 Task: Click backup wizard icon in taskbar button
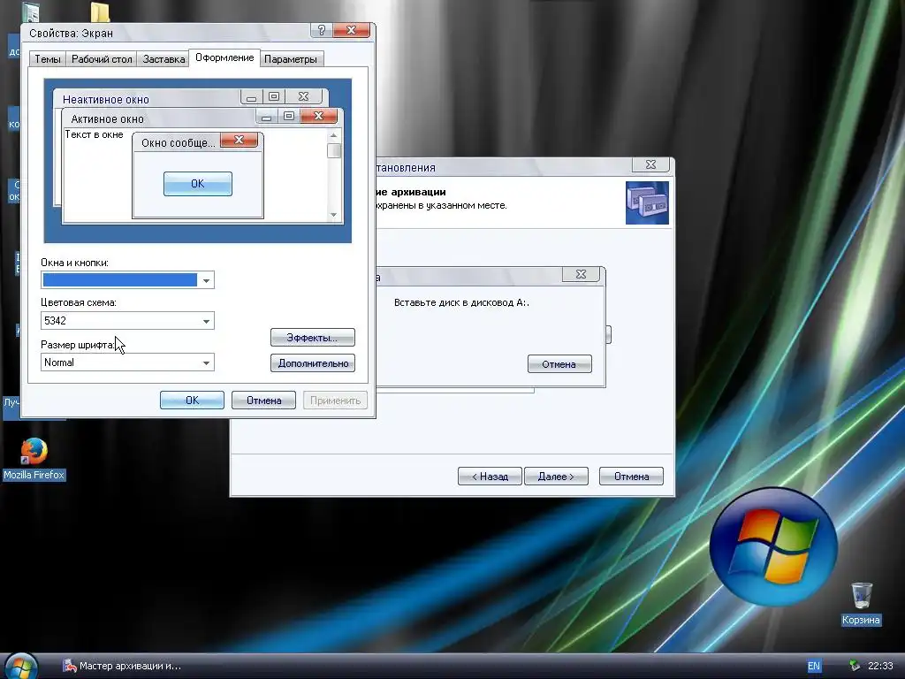69,666
